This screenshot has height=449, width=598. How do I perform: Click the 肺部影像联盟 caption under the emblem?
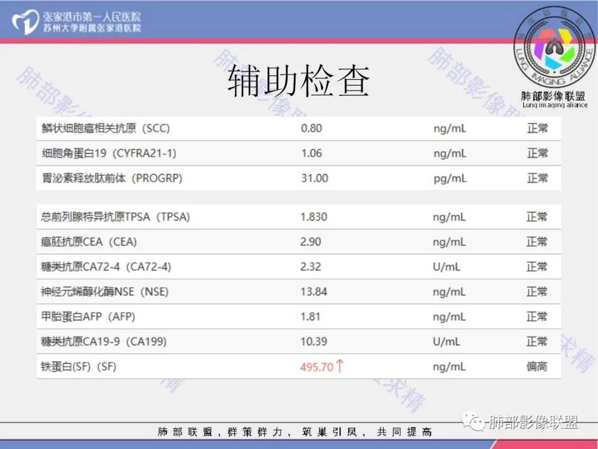click(x=553, y=96)
